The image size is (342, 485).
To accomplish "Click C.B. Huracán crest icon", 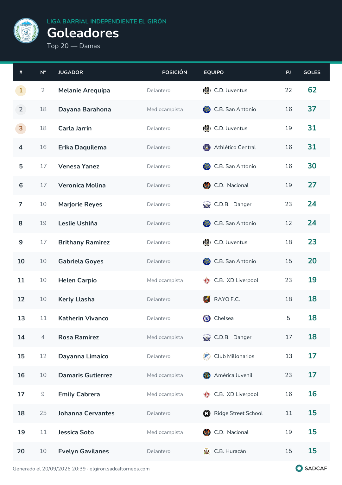I will point(207,451).
